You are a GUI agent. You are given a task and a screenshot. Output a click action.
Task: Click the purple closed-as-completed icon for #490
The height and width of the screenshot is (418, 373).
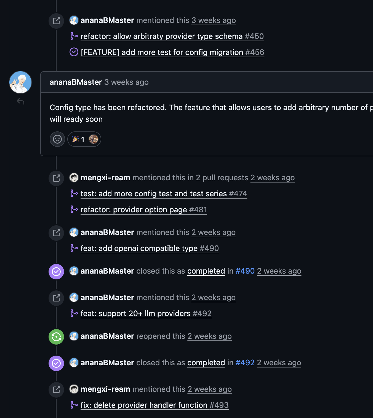(56, 272)
